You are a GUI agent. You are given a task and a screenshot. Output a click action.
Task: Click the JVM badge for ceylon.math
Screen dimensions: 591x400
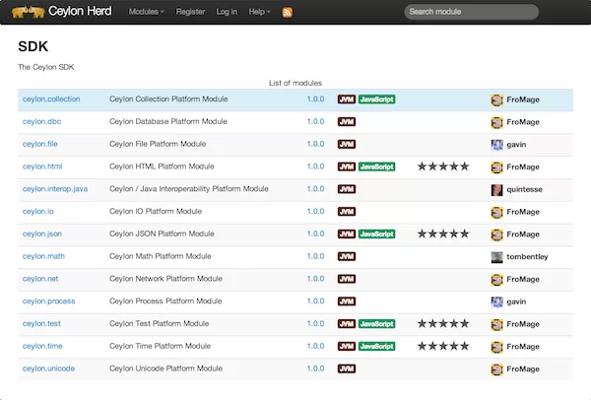click(x=347, y=256)
